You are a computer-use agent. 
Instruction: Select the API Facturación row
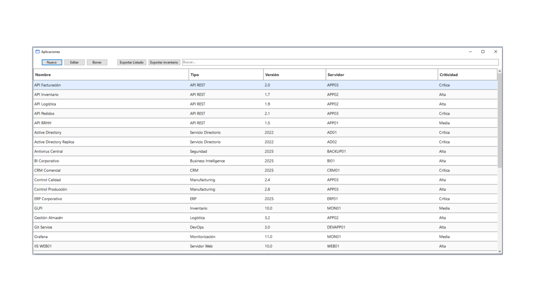click(265, 85)
